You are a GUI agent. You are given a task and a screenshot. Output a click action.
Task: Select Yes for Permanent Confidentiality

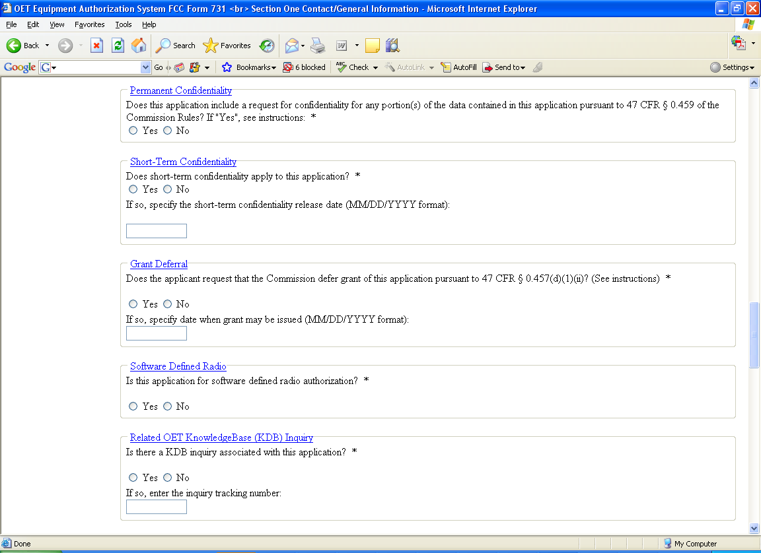(x=133, y=131)
